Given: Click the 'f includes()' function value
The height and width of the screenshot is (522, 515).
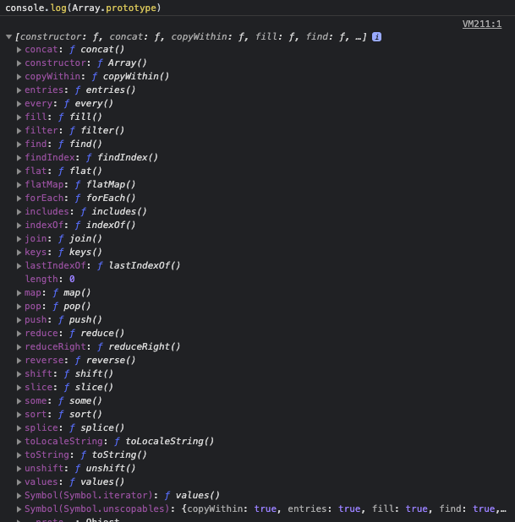Looking at the screenshot, I should click(113, 212).
